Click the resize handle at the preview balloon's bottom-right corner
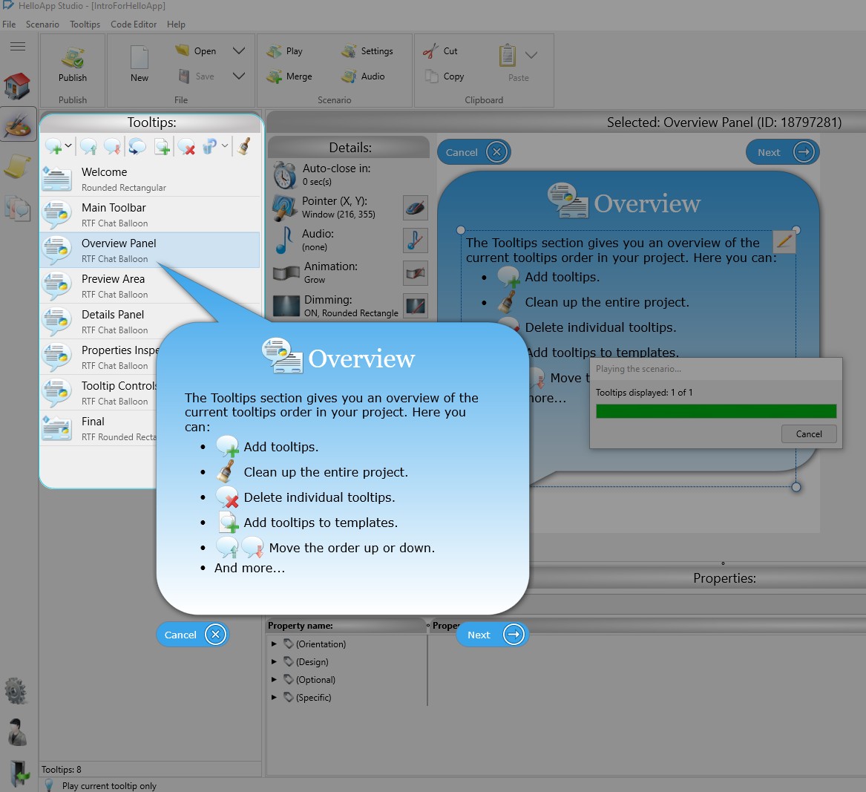This screenshot has width=866, height=792. click(x=796, y=487)
